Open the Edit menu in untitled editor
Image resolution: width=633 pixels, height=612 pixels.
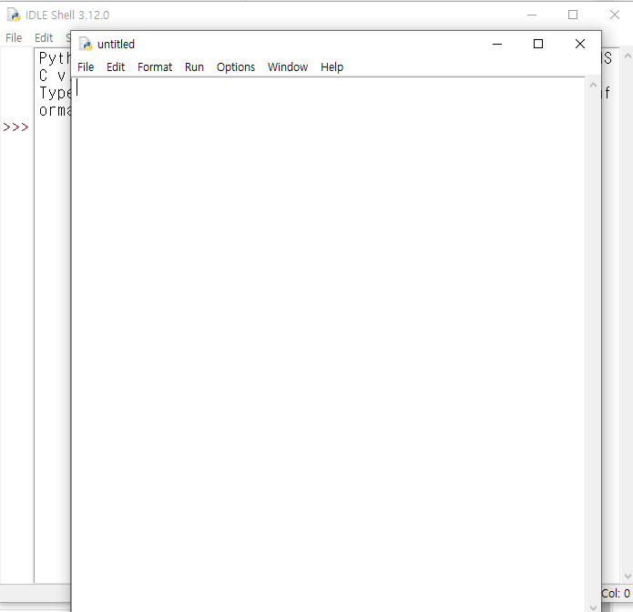(116, 67)
